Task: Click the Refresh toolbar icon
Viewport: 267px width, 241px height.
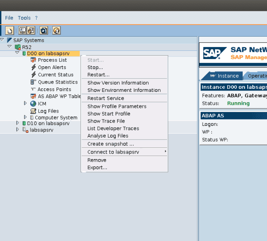Action: [44, 31]
